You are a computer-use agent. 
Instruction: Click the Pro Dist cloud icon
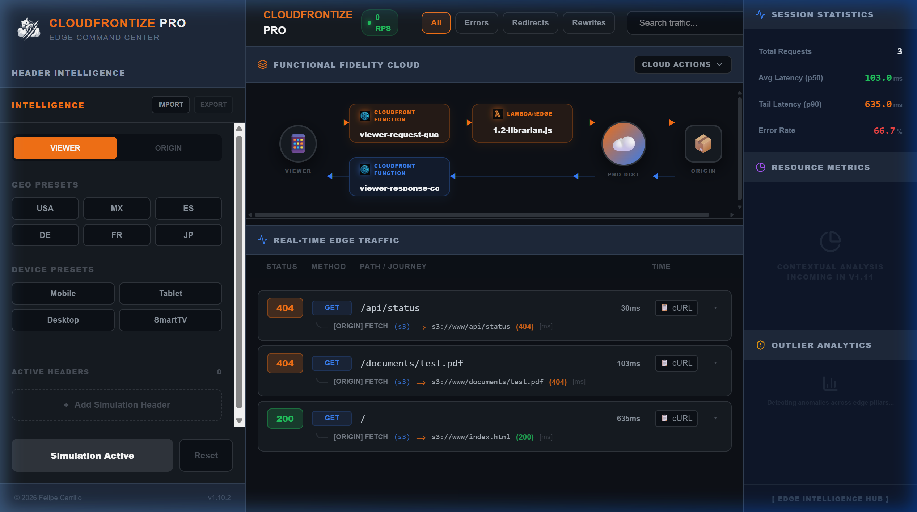click(x=624, y=144)
